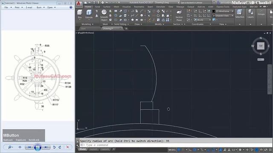
Task: Open the workspace switching gear in status bar
Action: pyautogui.click(x=241, y=150)
